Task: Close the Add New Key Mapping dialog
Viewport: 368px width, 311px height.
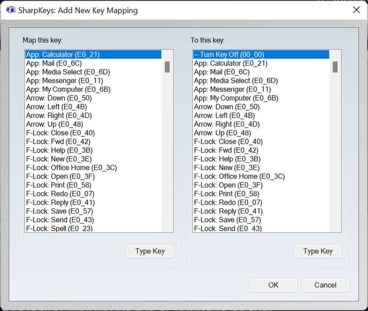Action: (356, 10)
